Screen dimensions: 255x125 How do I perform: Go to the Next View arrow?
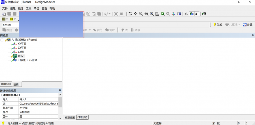168,14
